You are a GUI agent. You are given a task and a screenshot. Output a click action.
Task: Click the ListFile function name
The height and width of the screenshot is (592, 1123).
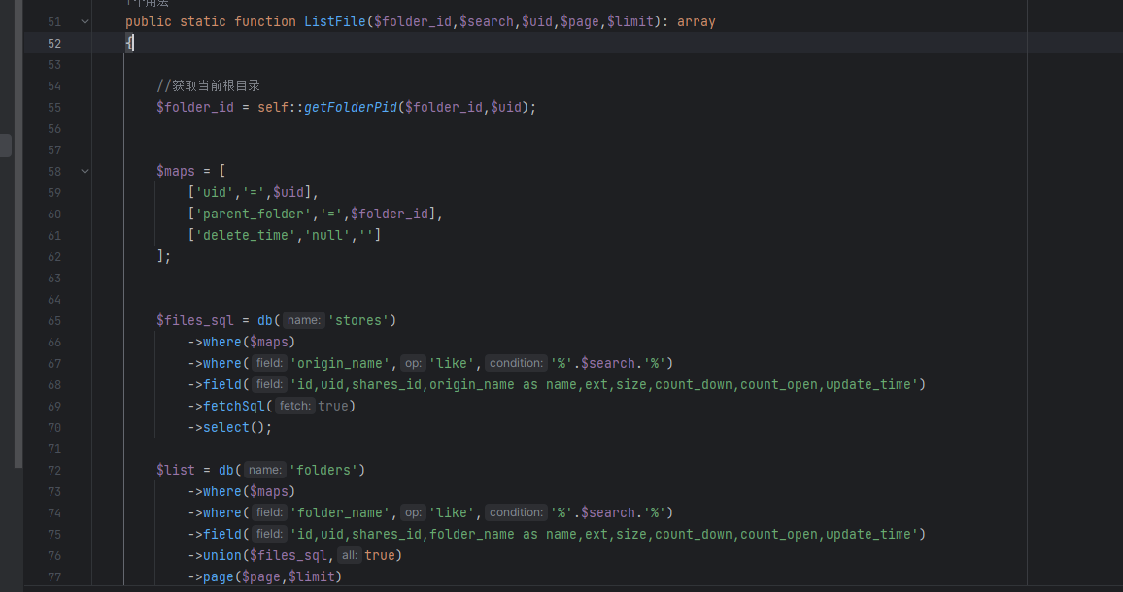pos(334,21)
